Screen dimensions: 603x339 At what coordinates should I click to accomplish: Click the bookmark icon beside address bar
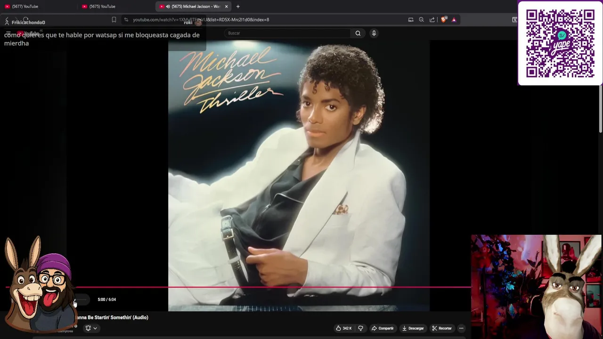[114, 20]
